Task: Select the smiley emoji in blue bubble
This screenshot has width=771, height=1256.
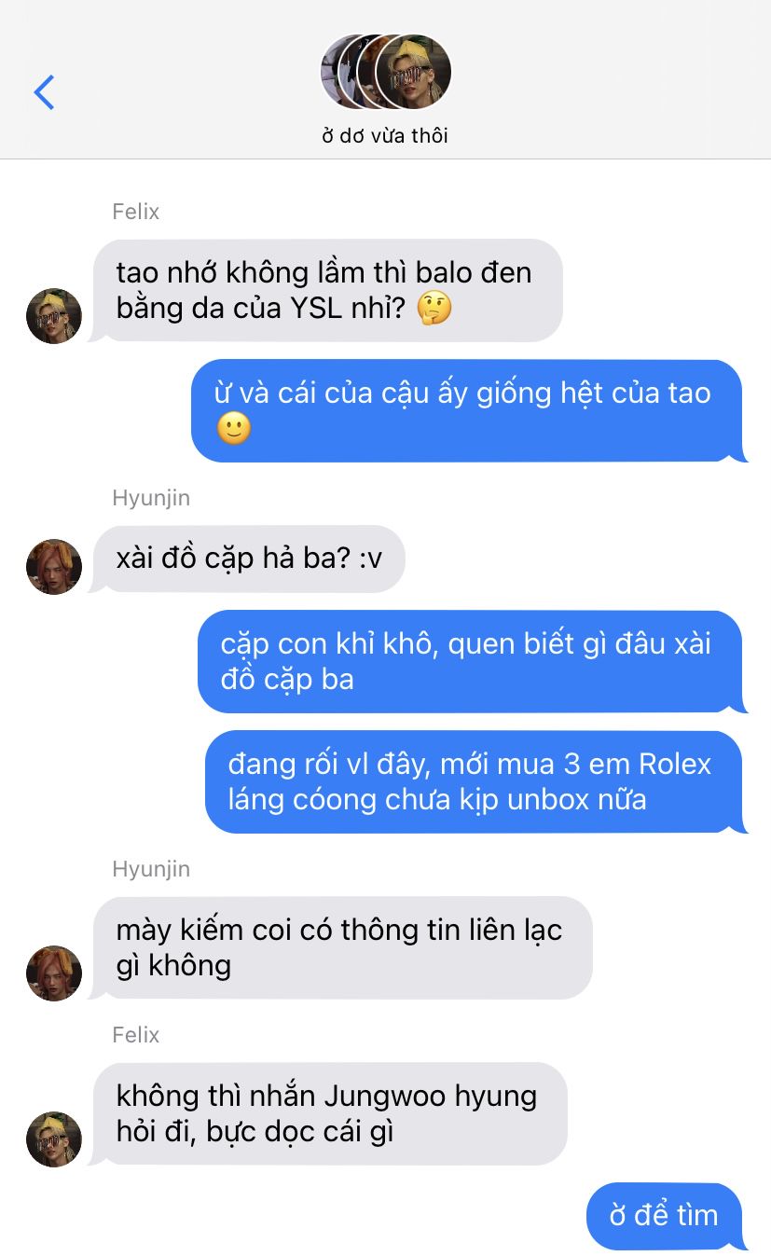Action: pyautogui.click(x=234, y=428)
